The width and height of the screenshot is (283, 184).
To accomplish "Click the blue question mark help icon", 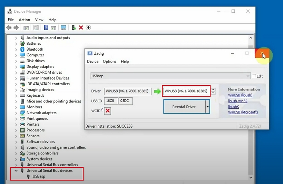I will [x=46, y=28].
